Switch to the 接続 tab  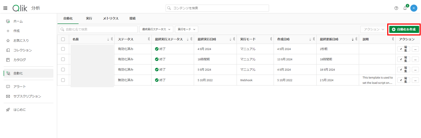click(132, 18)
